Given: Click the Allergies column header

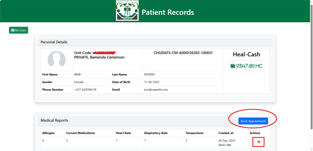Looking at the screenshot, I should click(48, 133).
